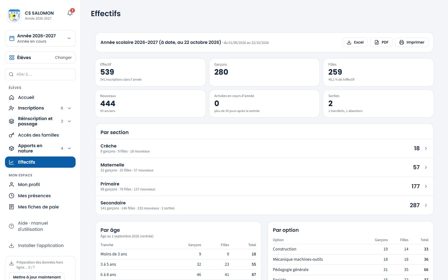Click the Mes fiches de paie receipt icon
448x280 pixels.
click(x=12, y=207)
